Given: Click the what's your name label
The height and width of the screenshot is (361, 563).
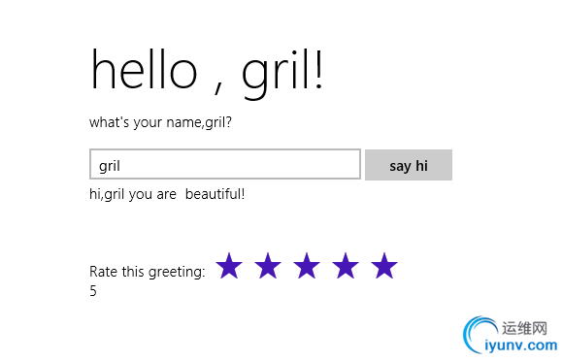Looking at the screenshot, I should tap(160, 122).
